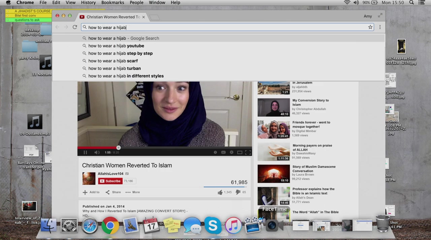This screenshot has width=431, height=240.
Task: Click the Watch Later clock icon
Action: pyautogui.click(x=215, y=153)
